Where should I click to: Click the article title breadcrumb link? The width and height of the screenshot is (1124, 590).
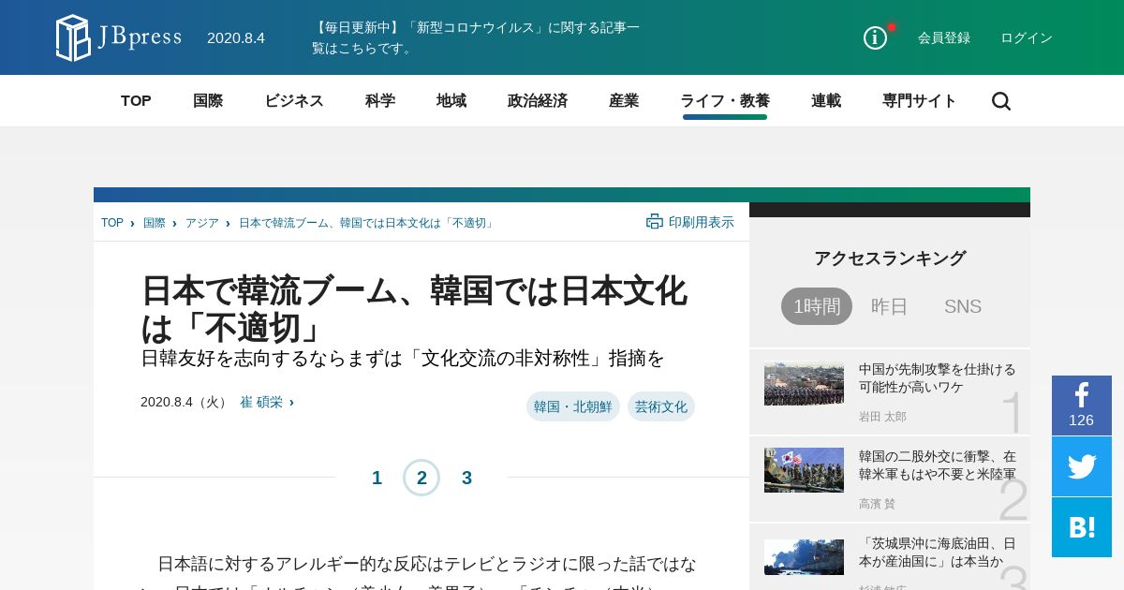click(367, 223)
